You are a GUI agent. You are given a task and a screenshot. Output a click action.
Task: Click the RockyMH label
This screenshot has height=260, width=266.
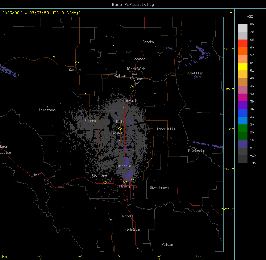click(76, 70)
